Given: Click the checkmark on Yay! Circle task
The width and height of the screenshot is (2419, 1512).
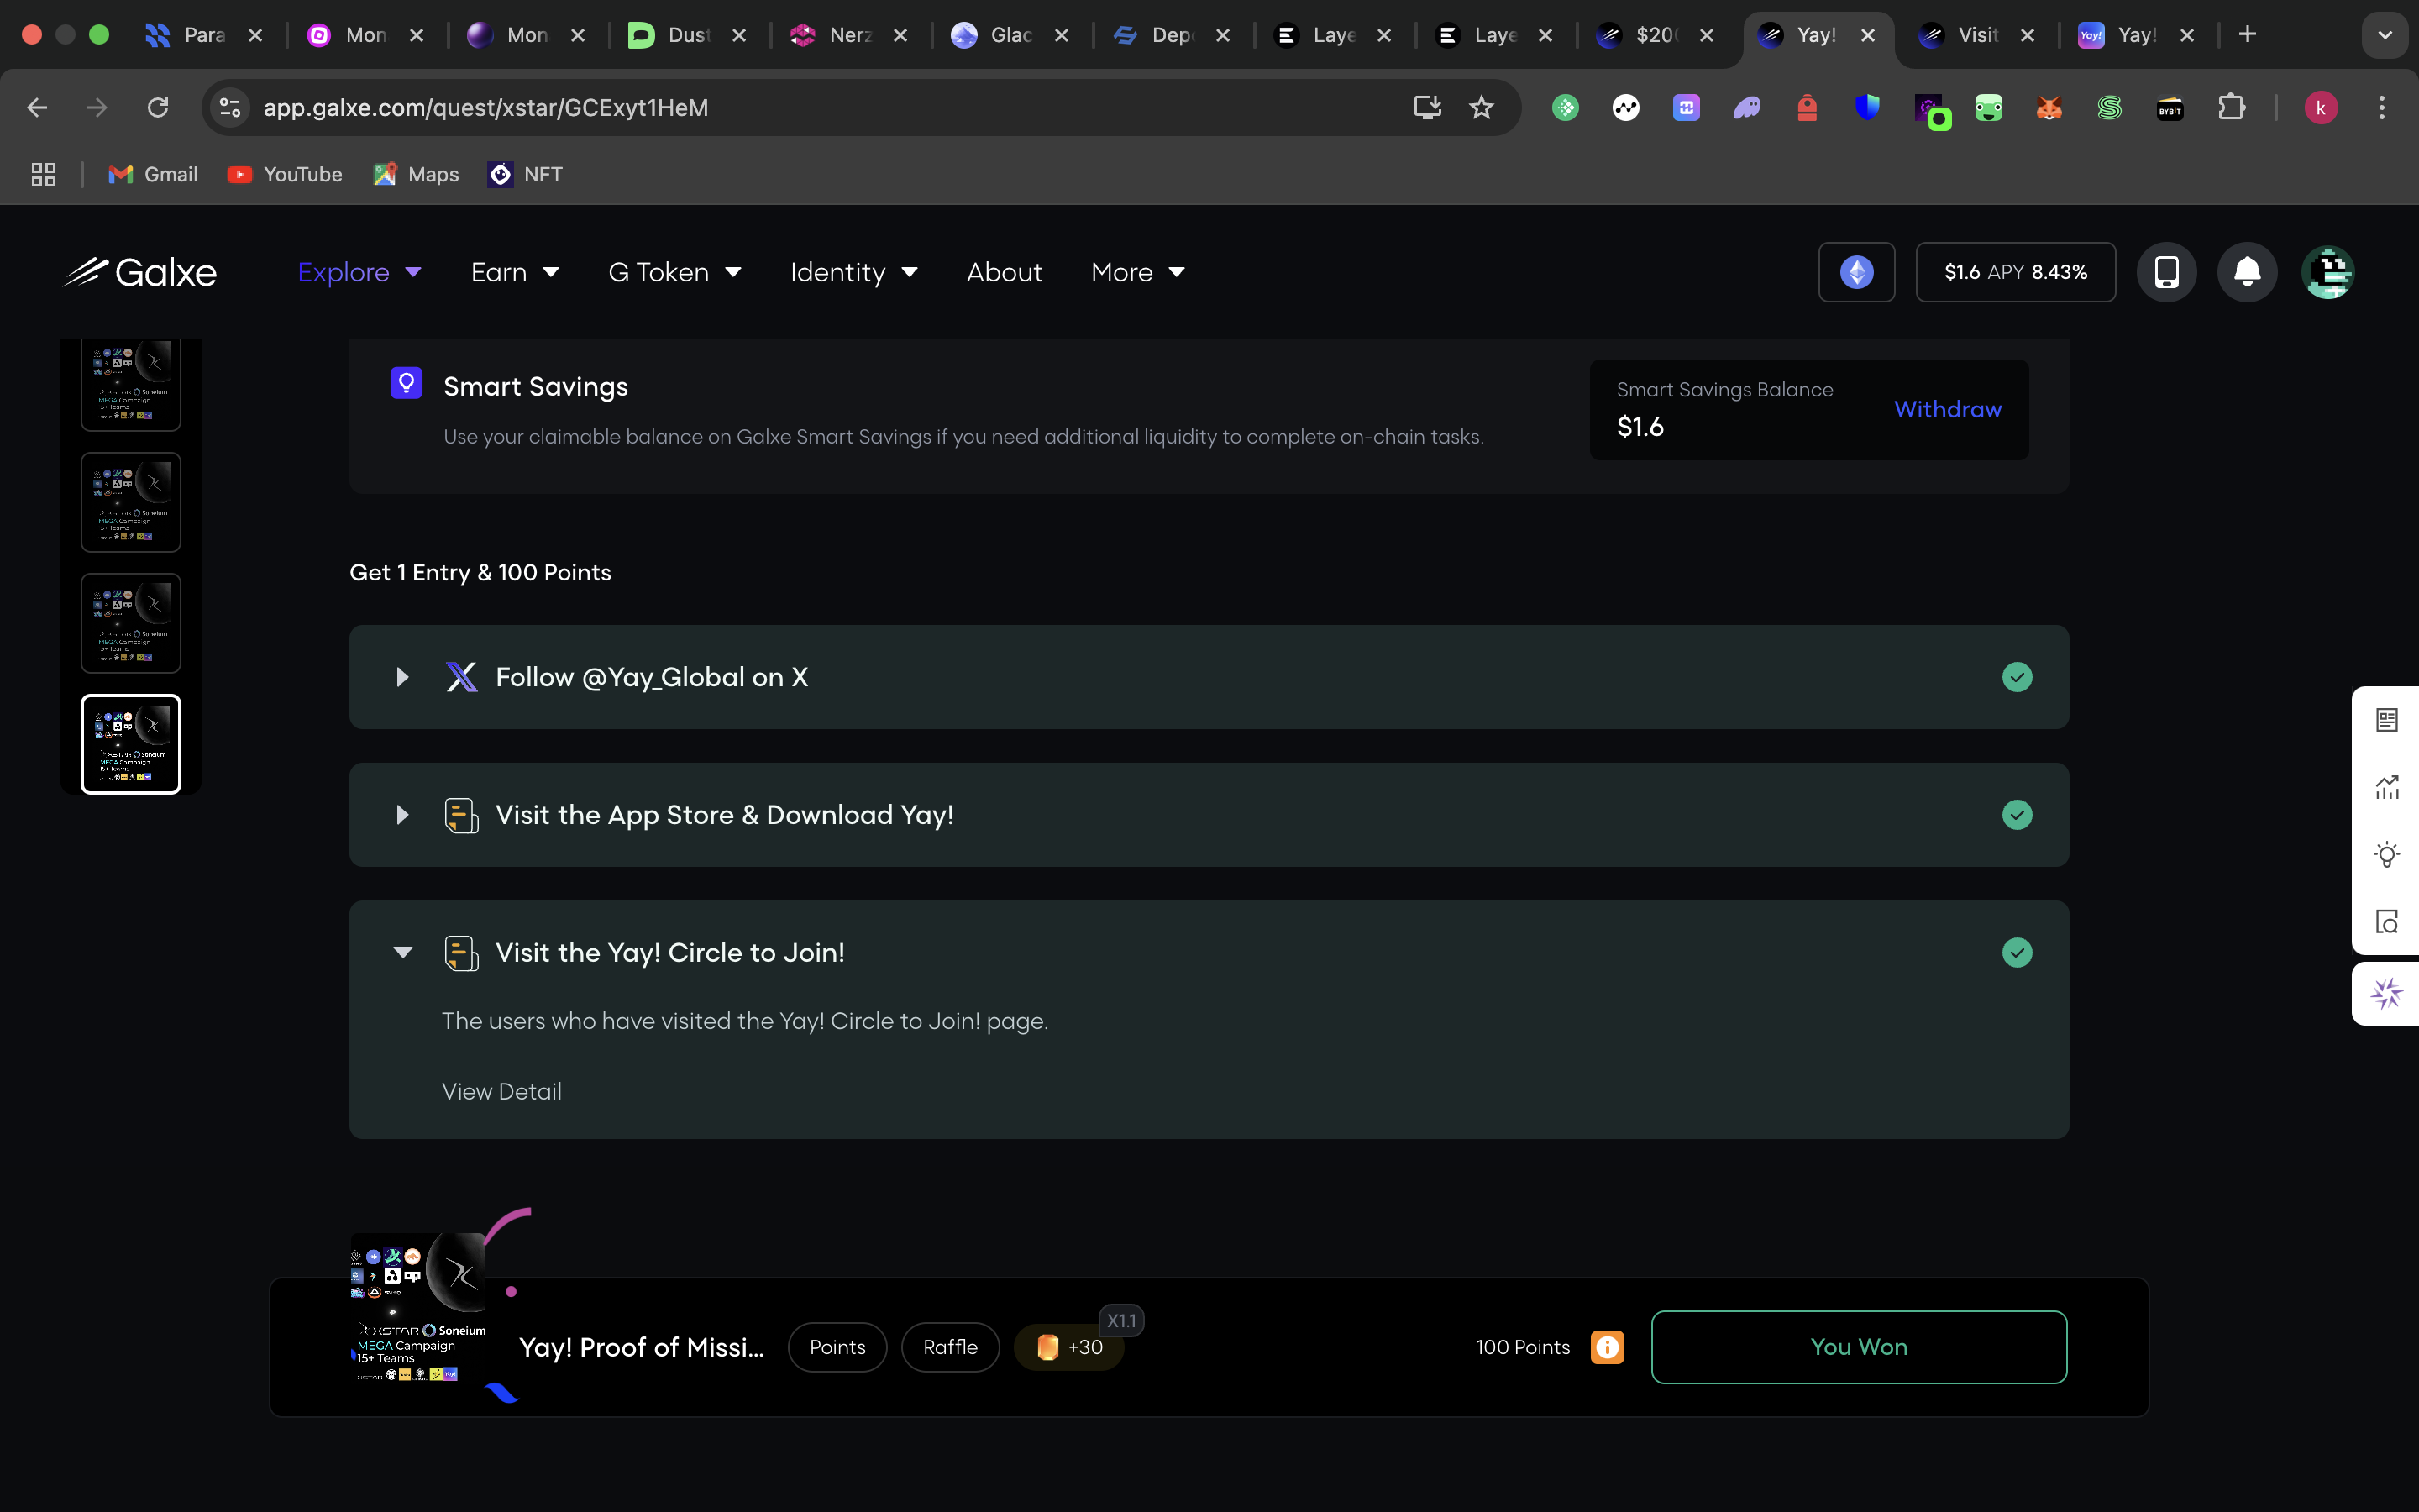Looking at the screenshot, I should [2018, 952].
